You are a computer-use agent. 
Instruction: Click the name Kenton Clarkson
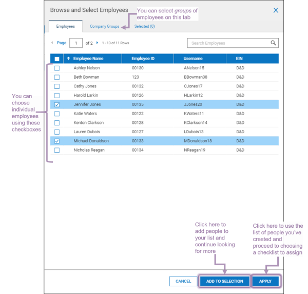click(89, 122)
